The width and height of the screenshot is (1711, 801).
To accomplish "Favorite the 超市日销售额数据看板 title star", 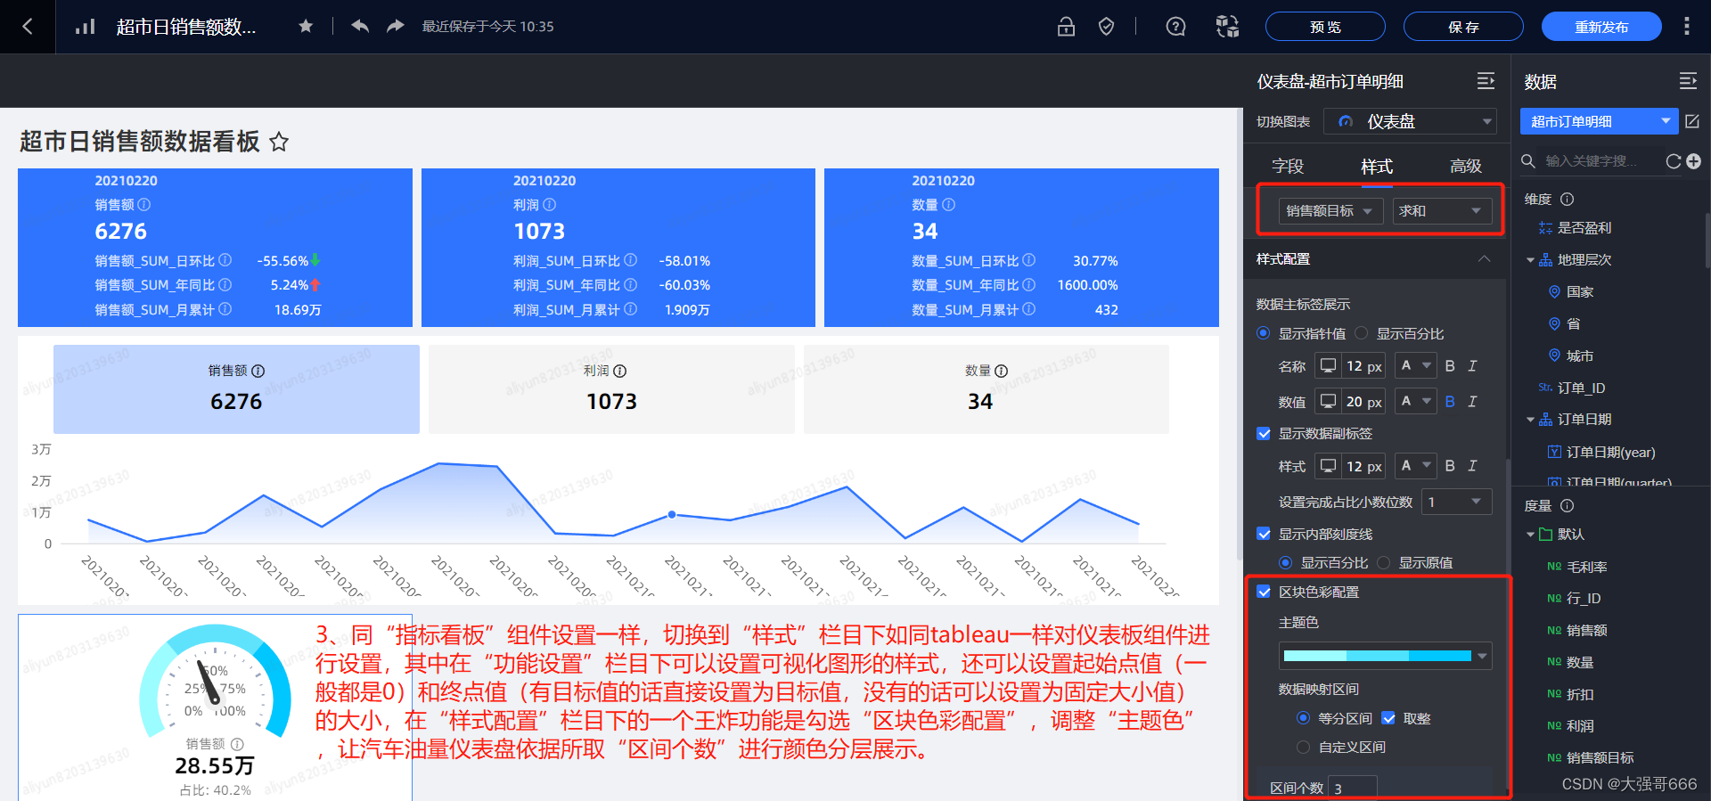I will point(279,142).
